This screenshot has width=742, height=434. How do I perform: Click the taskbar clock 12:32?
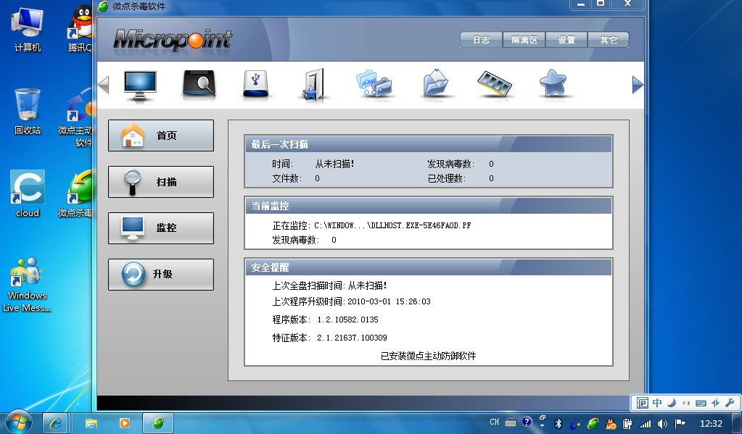pyautogui.click(x=711, y=424)
